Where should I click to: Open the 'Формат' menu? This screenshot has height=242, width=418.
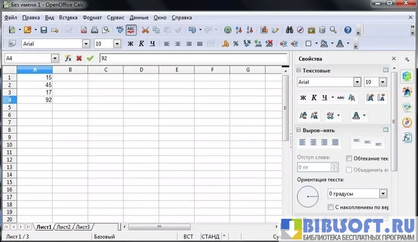(x=92, y=18)
